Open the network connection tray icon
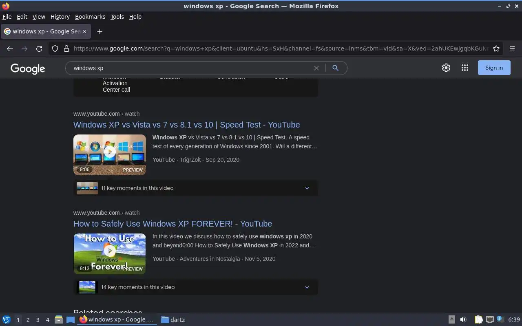This screenshot has width=522, height=326. [490, 319]
